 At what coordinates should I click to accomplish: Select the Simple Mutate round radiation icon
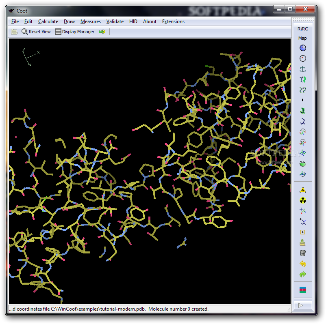point(303,200)
